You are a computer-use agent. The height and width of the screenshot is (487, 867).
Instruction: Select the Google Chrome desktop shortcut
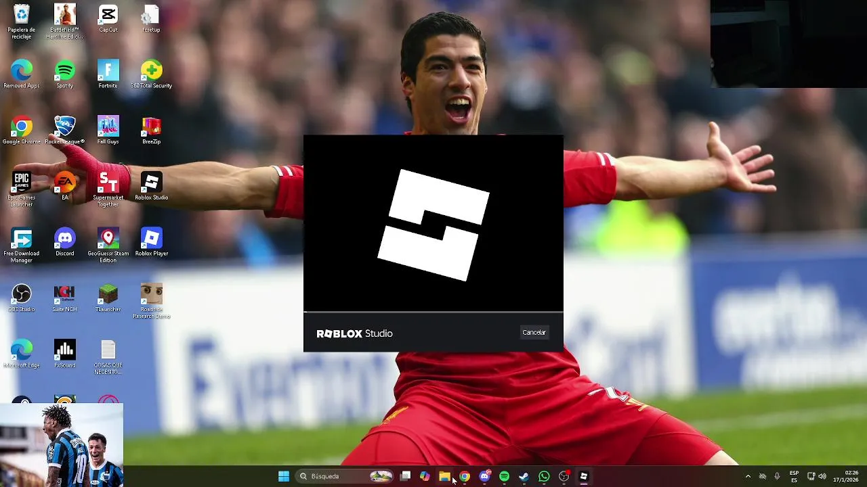[22, 131]
